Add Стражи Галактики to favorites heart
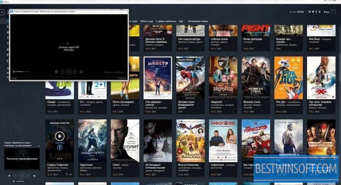 pyautogui.click(x=67, y=174)
